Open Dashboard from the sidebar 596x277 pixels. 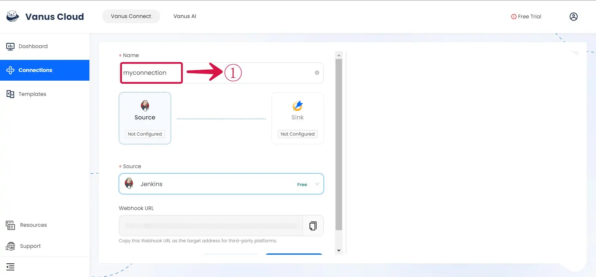pyautogui.click(x=45, y=46)
